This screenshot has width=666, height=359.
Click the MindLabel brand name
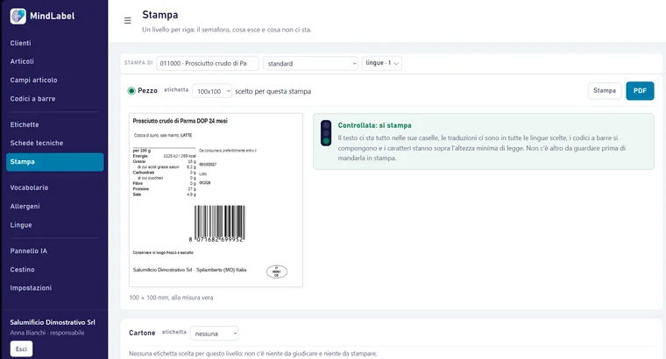click(x=53, y=16)
